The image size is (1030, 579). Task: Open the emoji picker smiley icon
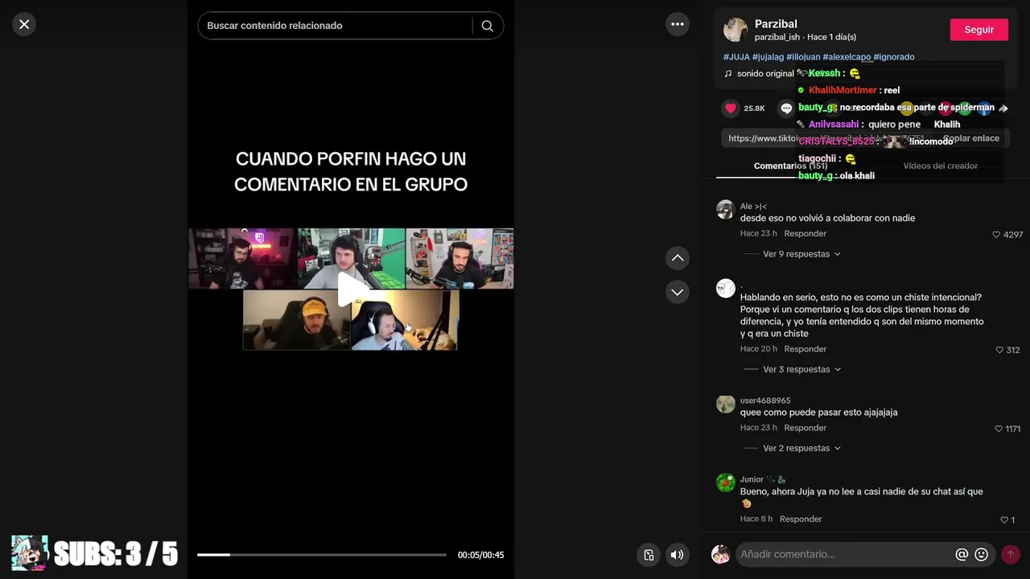(x=982, y=554)
